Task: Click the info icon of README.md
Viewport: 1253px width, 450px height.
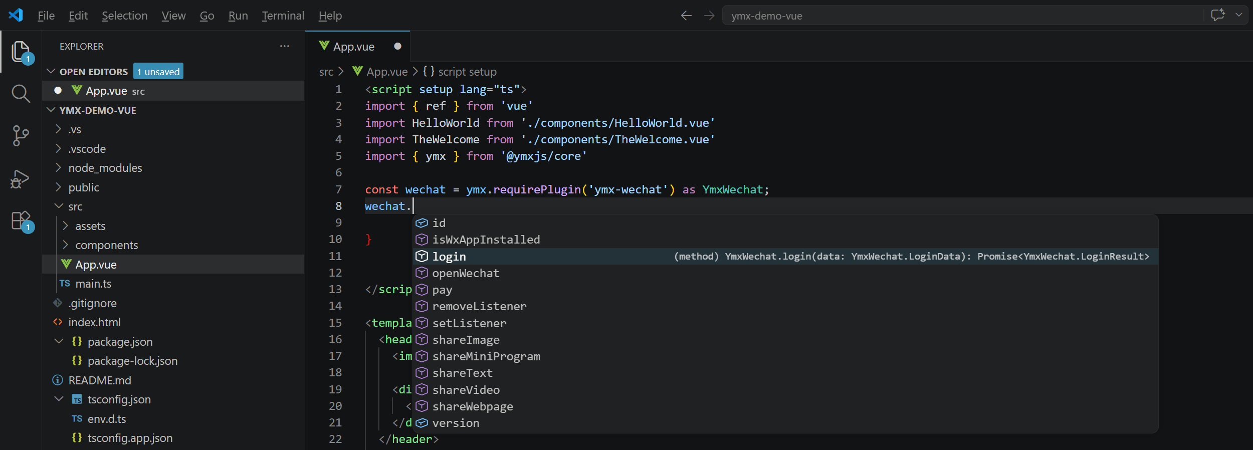Action: pyautogui.click(x=58, y=380)
